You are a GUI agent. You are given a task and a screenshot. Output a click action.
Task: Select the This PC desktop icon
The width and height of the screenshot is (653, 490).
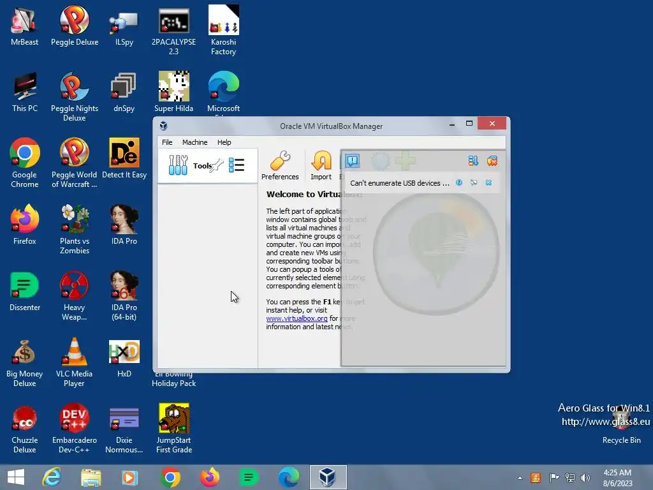point(25,92)
